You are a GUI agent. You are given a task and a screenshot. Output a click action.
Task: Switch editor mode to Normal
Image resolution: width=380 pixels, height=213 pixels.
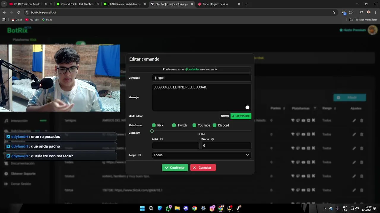225,116
